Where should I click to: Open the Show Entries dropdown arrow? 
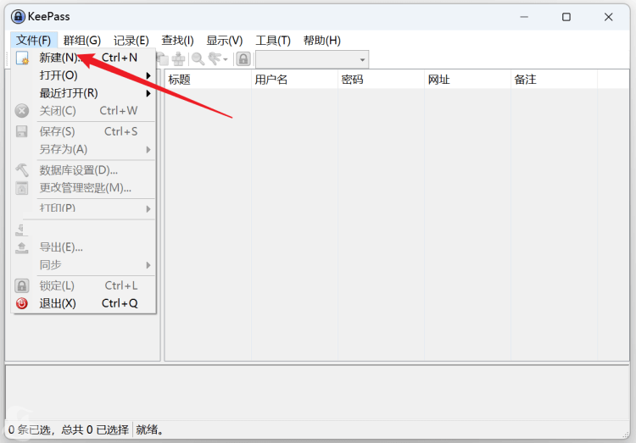(x=226, y=60)
